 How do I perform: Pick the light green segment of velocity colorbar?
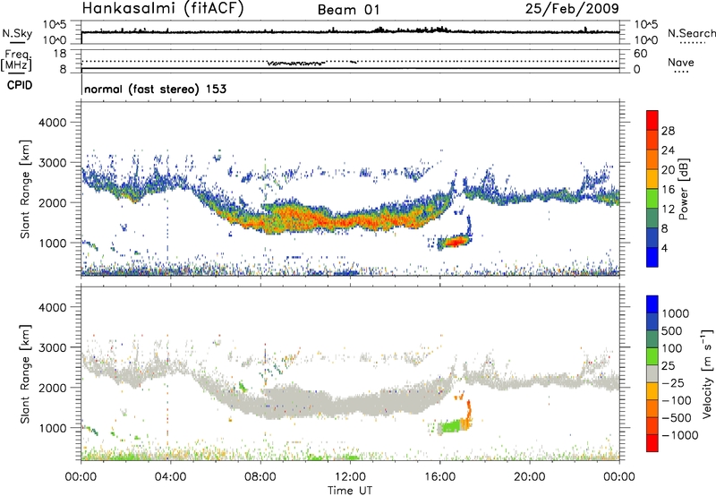652,356
